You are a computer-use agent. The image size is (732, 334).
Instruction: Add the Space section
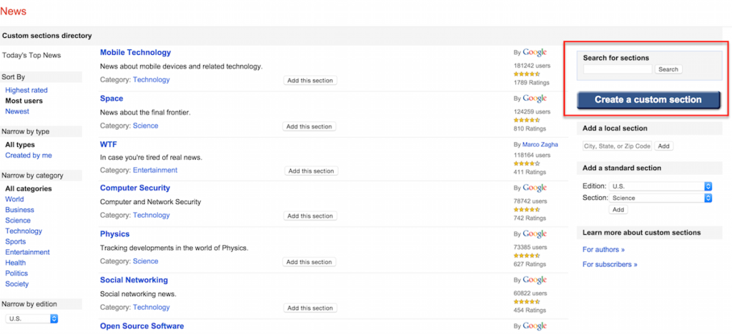pyautogui.click(x=309, y=127)
